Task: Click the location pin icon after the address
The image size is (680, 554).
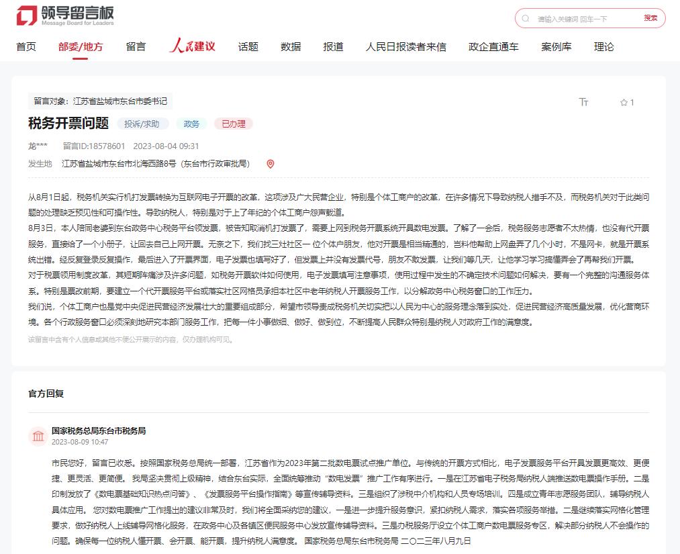Action: coord(271,164)
